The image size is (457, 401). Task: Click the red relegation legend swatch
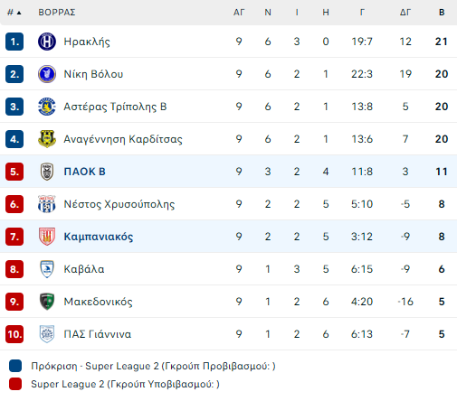coord(15,384)
